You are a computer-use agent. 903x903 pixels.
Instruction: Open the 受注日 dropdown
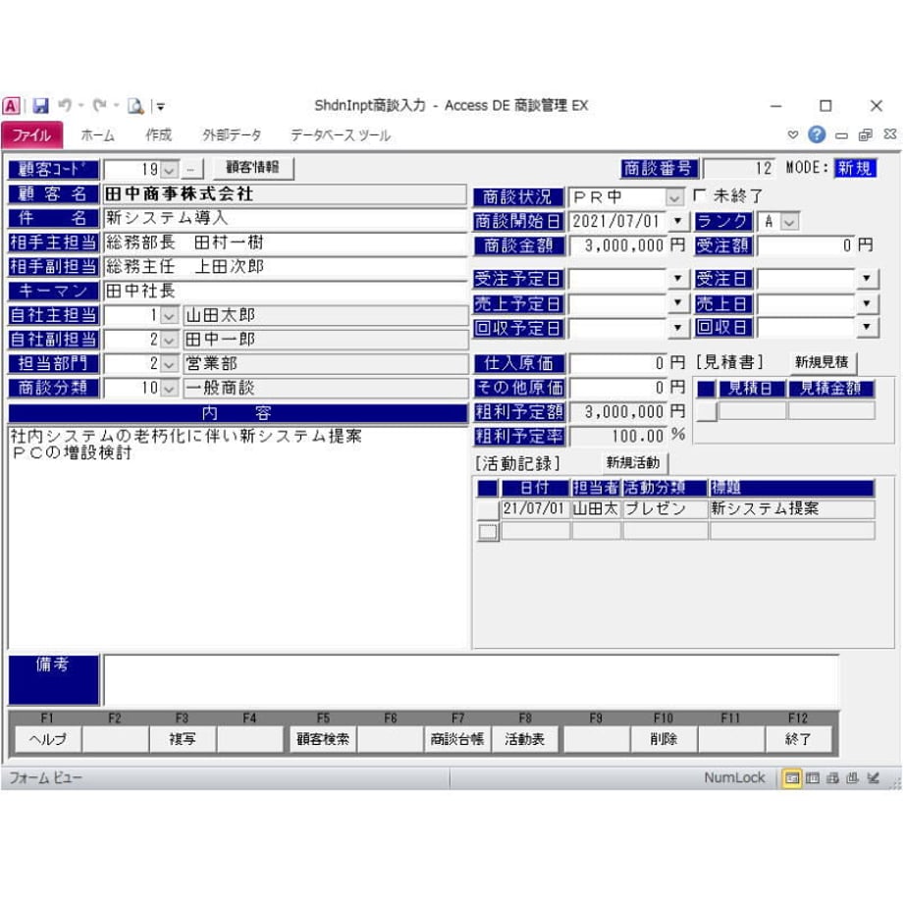[x=867, y=279]
